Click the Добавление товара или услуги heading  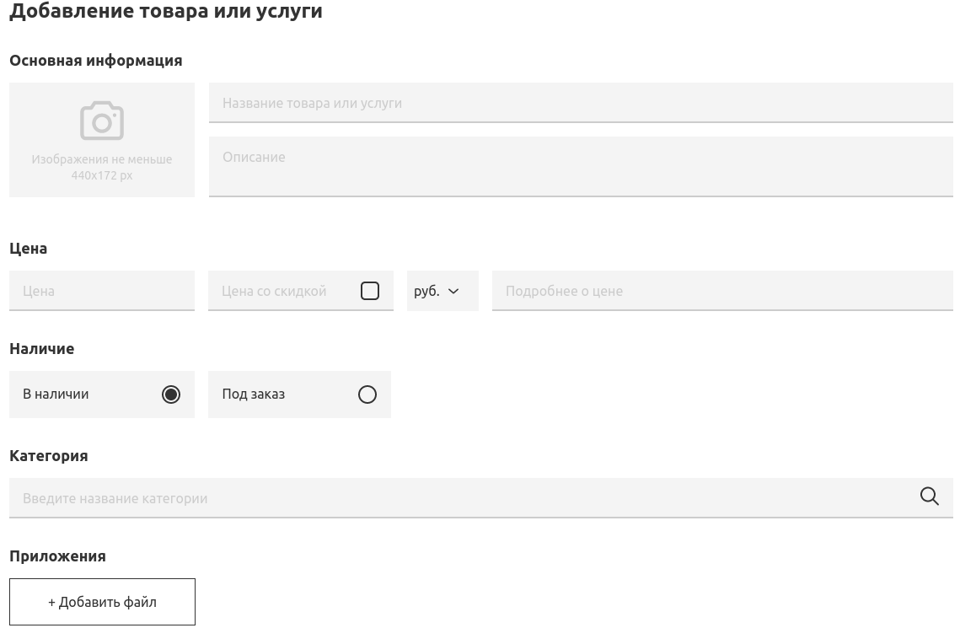(x=166, y=11)
